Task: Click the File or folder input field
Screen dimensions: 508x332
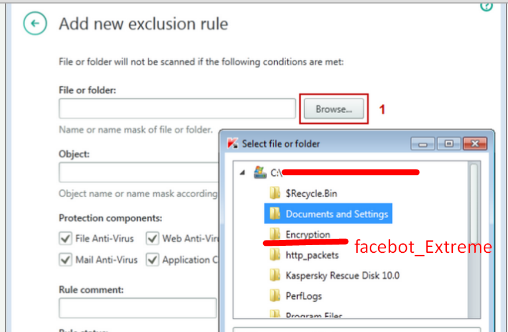Action: [177, 109]
